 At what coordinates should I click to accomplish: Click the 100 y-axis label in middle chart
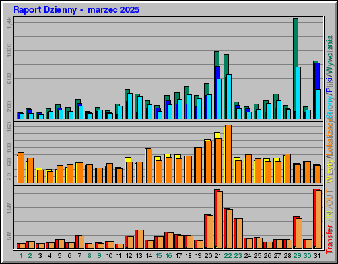(9, 148)
